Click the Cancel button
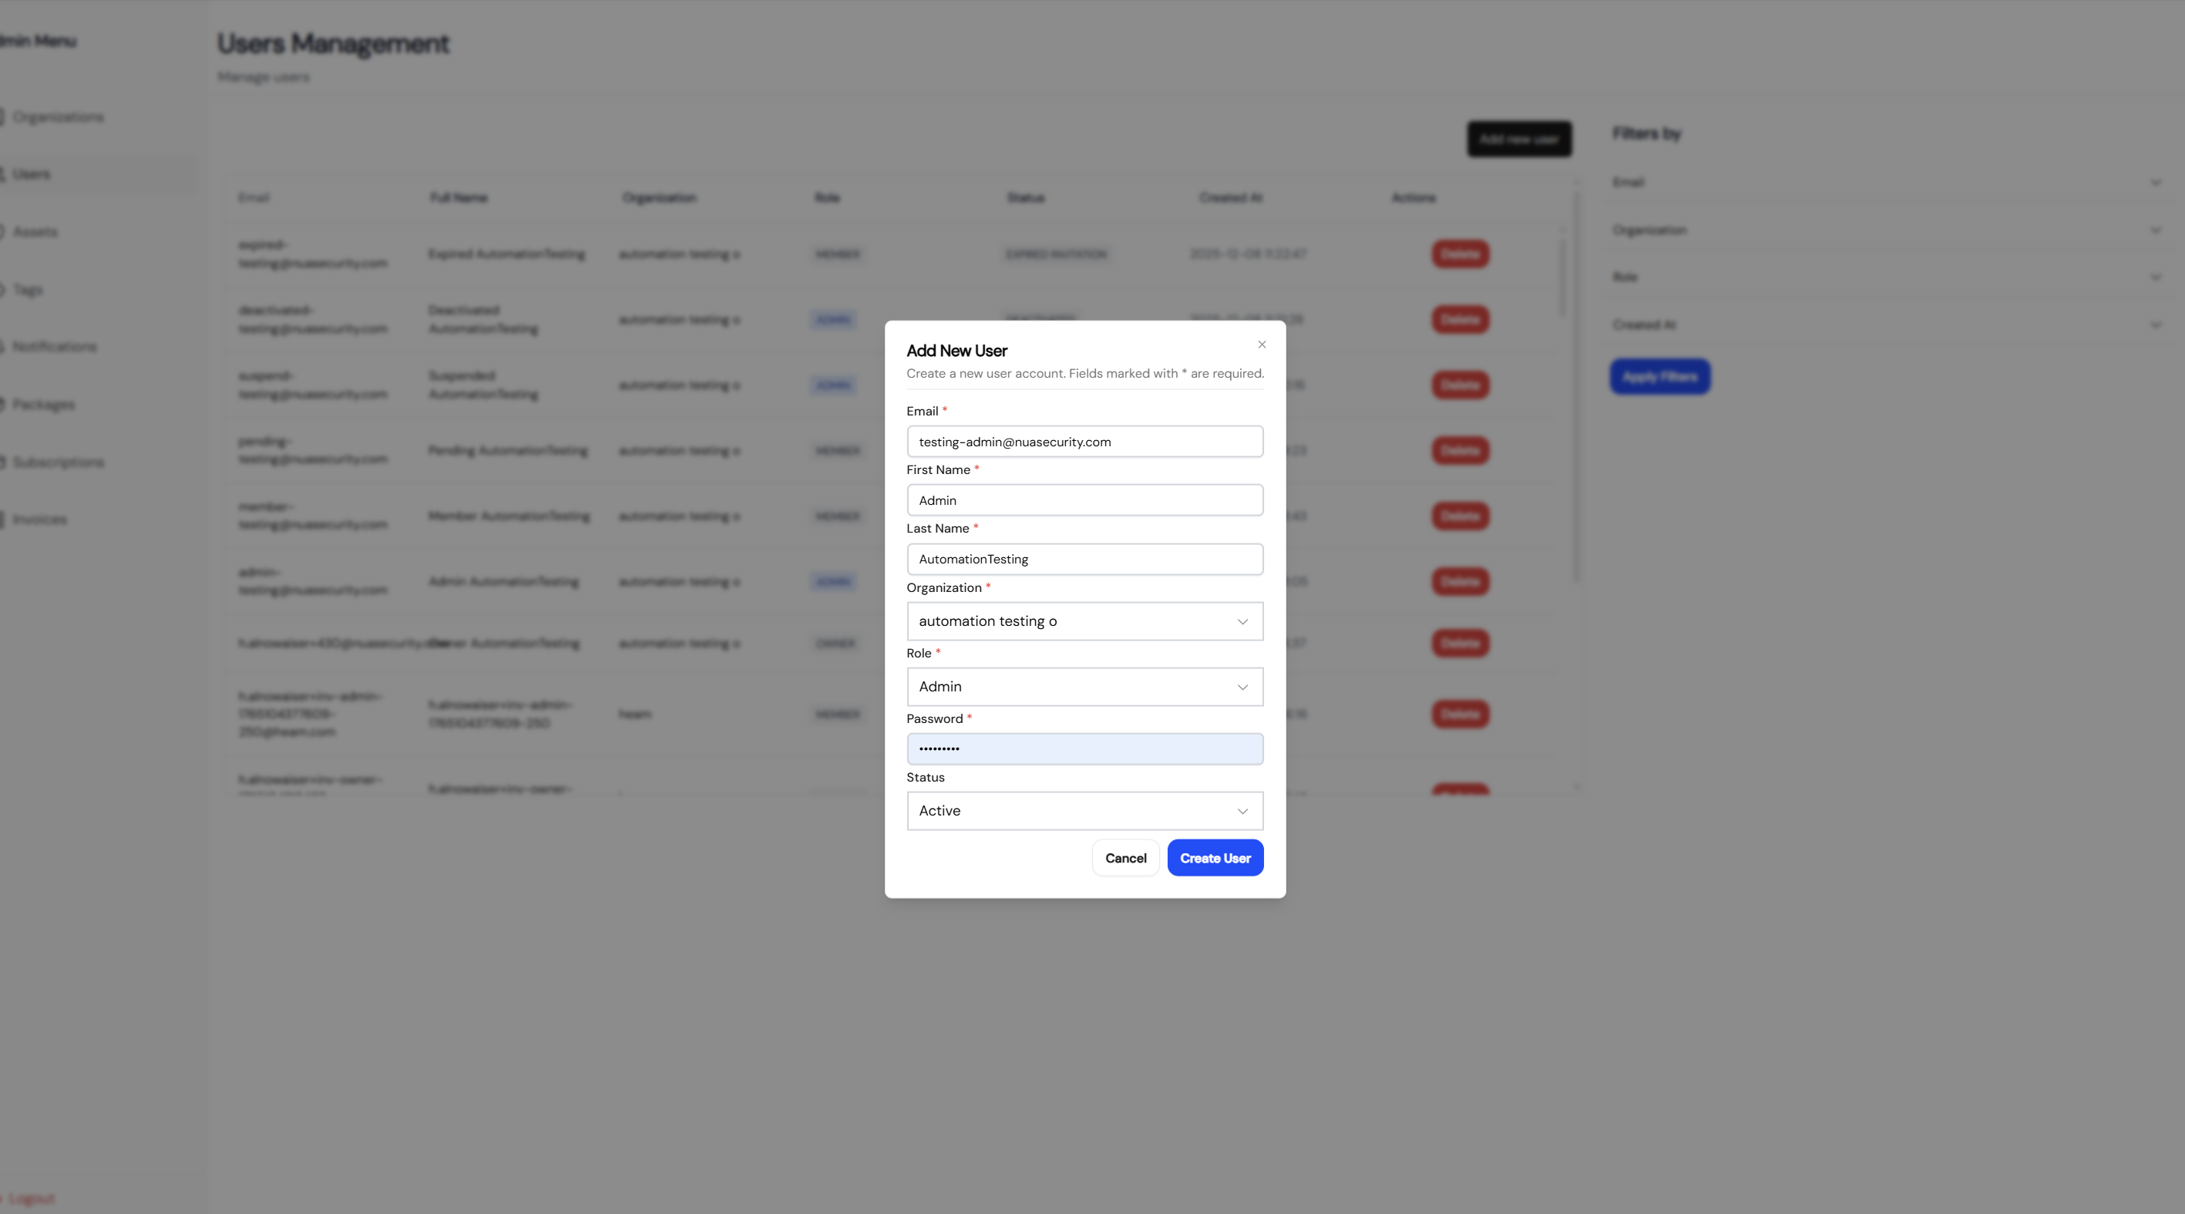The width and height of the screenshot is (2185, 1214). click(1124, 858)
